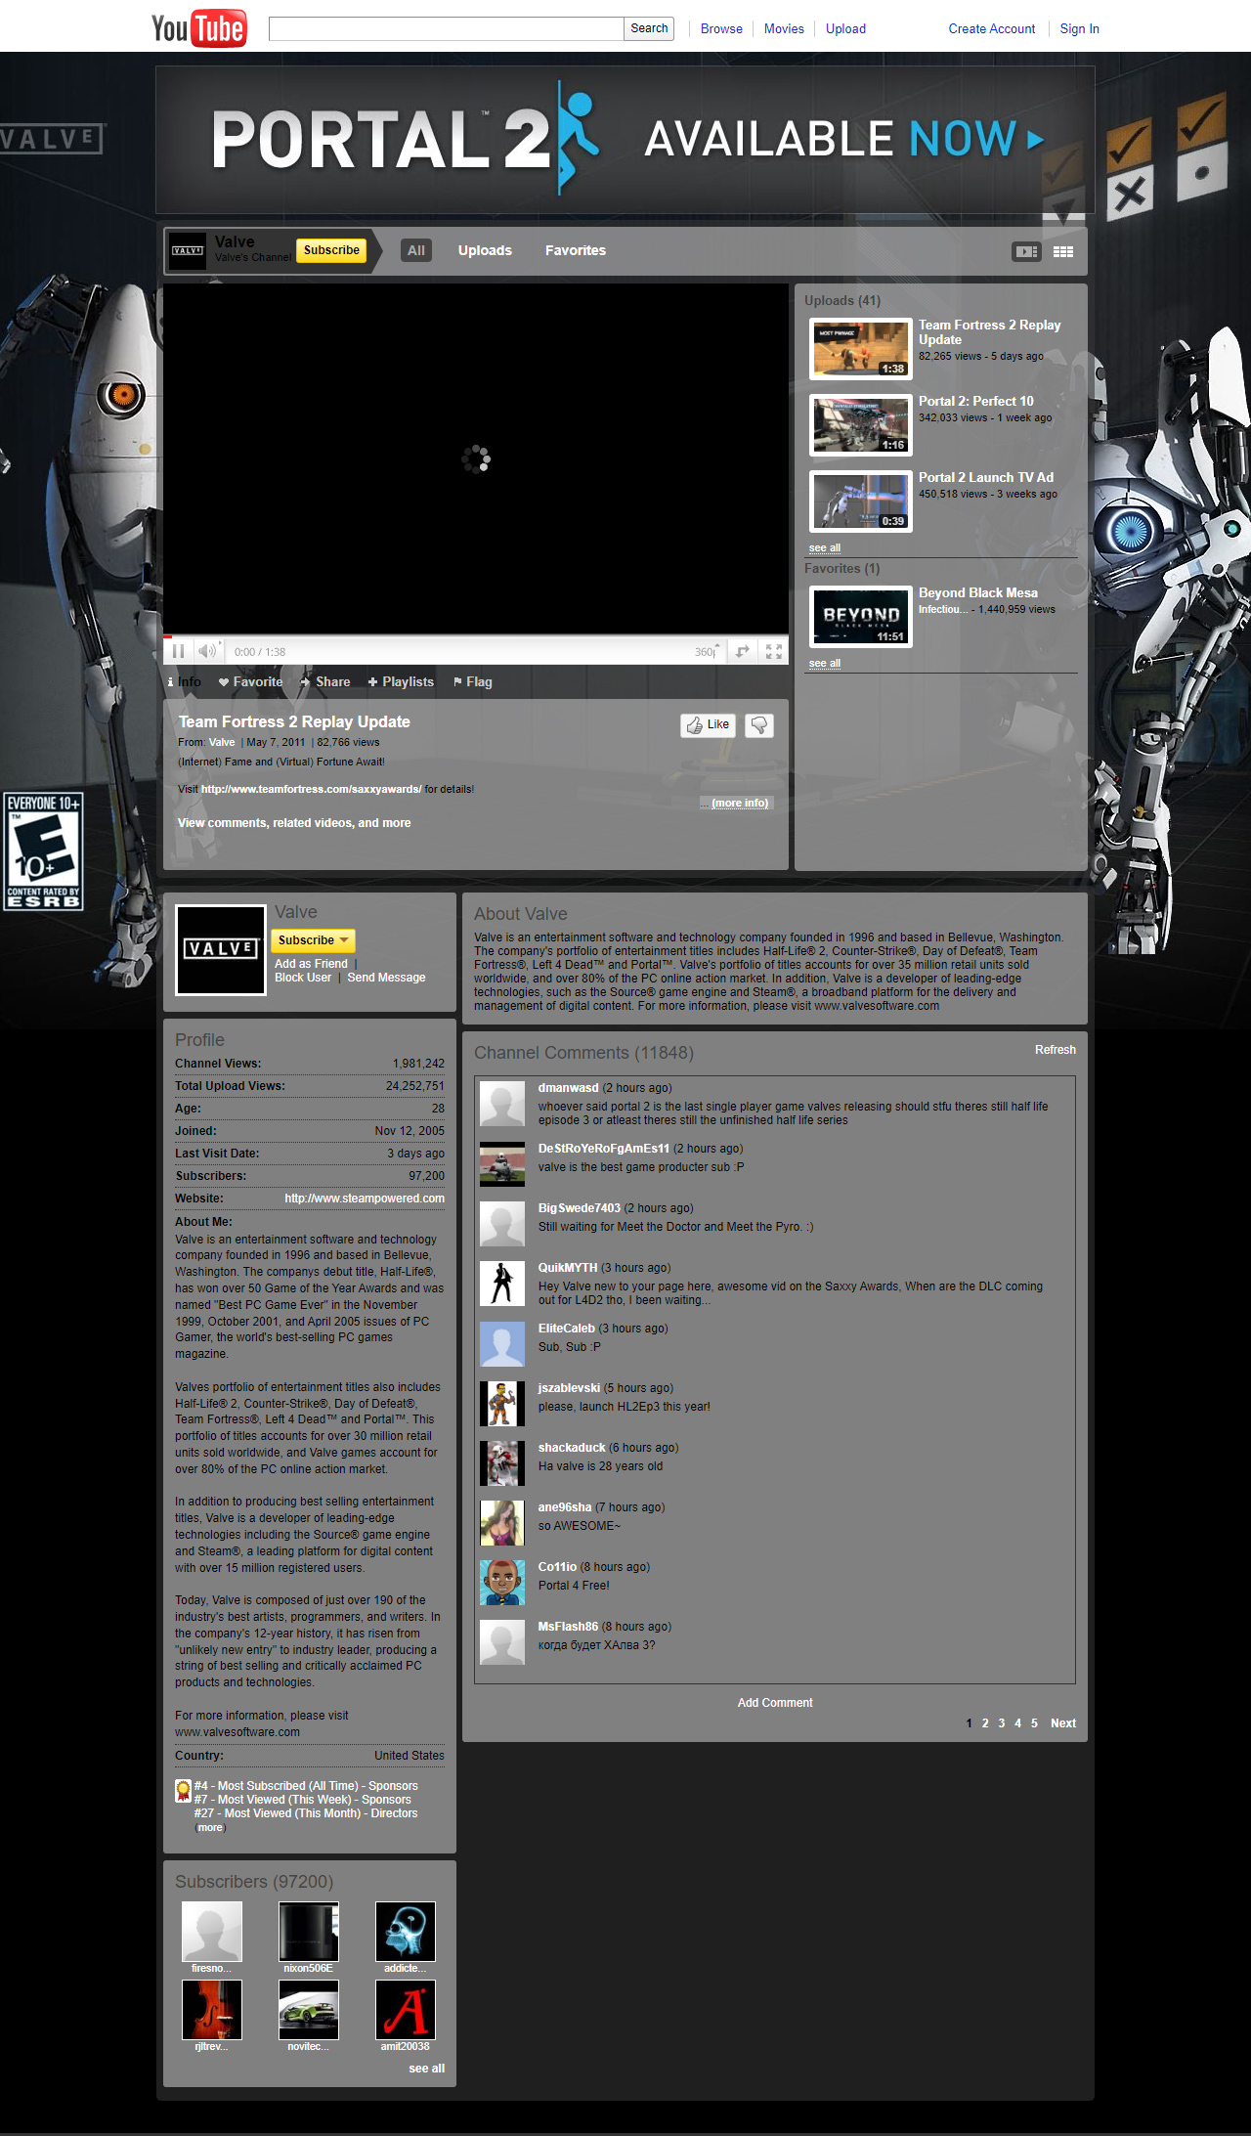
Task: Click QuikMYTH commenter avatar
Action: 502,1284
